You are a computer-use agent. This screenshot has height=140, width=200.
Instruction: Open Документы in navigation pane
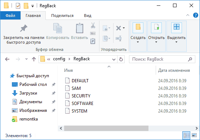point(31,102)
